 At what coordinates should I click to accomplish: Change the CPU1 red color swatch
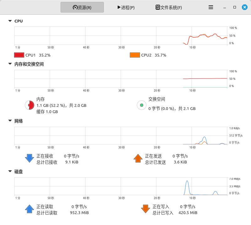pyautogui.click(x=19, y=55)
